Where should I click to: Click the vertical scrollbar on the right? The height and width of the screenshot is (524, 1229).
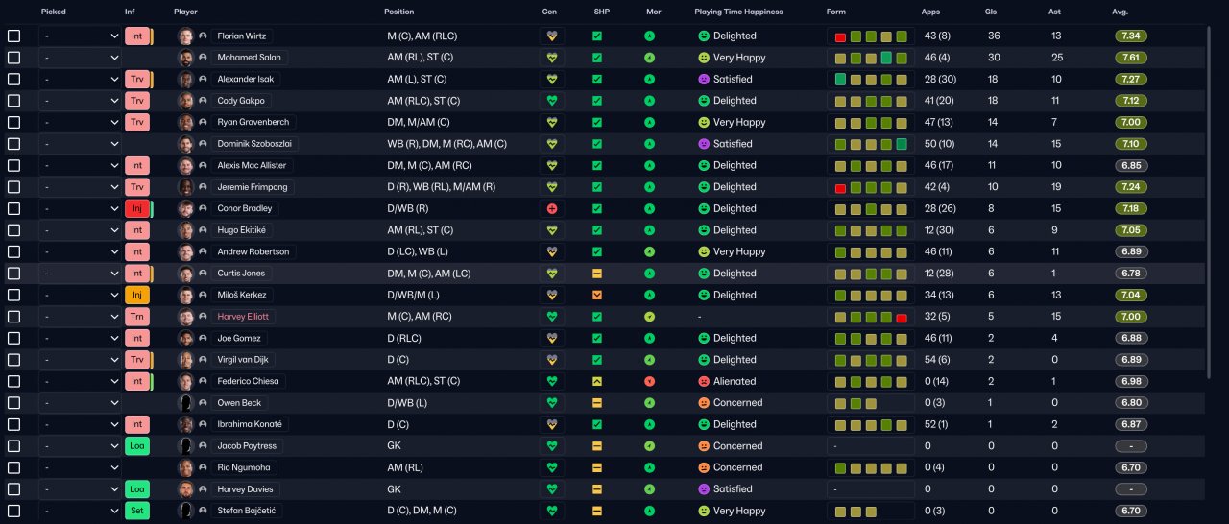pyautogui.click(x=1209, y=202)
